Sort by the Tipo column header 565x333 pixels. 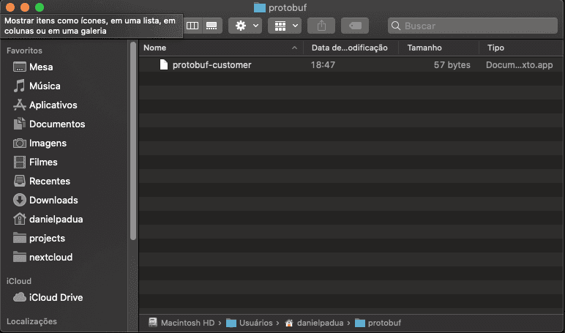point(496,48)
